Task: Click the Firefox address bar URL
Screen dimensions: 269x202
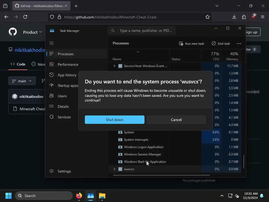Action: (110, 17)
